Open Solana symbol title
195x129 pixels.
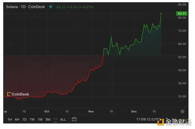[25, 7]
